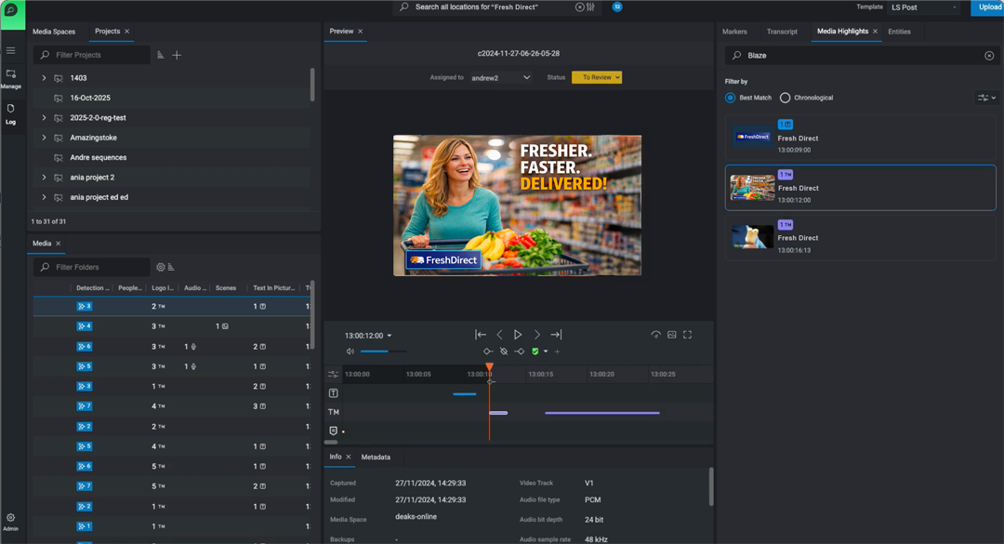The width and height of the screenshot is (1004, 544).
Task: Click the Media folder settings gear
Action: (x=160, y=268)
